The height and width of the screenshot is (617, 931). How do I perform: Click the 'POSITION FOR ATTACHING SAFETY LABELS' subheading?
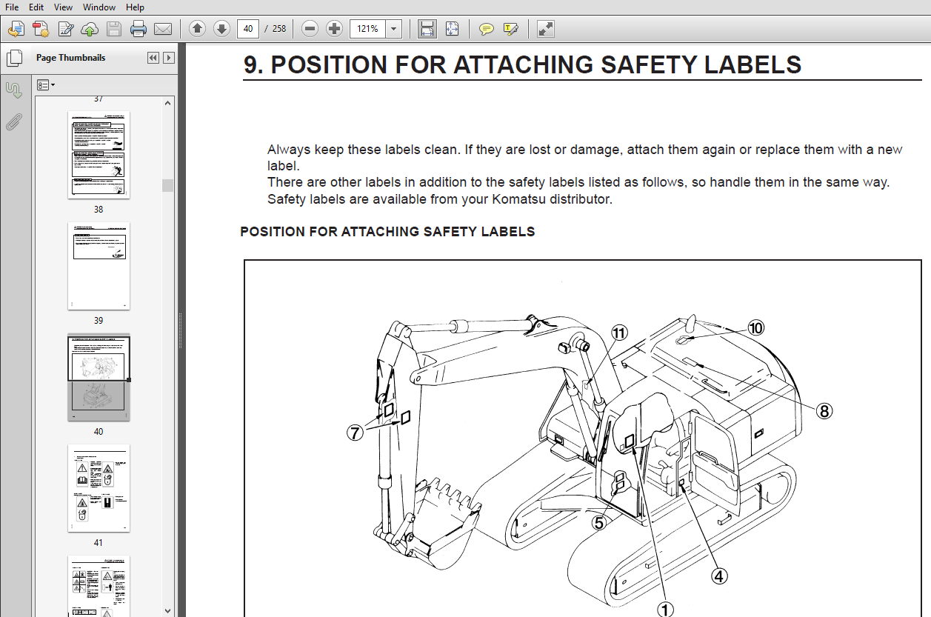[x=387, y=232]
